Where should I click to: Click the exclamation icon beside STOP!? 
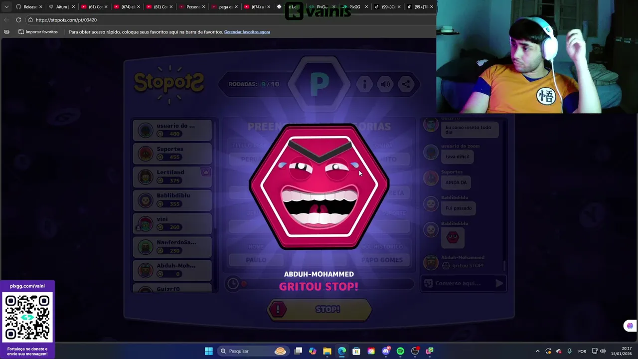click(x=278, y=310)
